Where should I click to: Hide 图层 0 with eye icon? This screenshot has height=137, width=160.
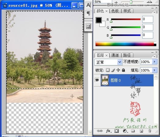(x=97, y=80)
